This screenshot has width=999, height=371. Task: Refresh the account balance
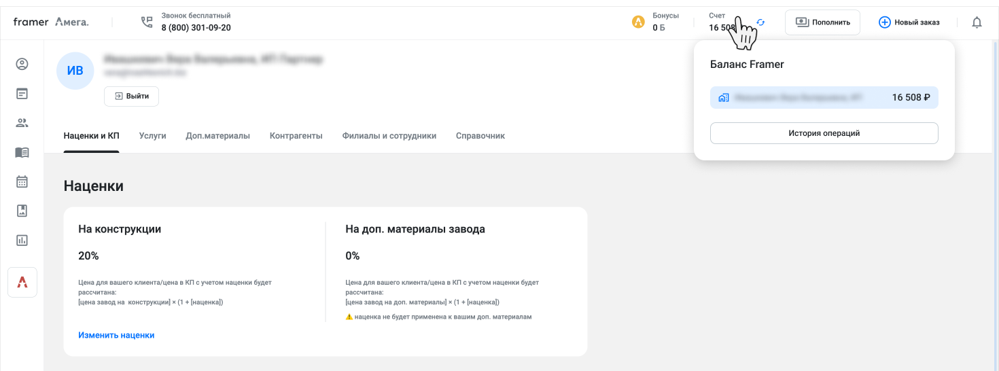760,22
